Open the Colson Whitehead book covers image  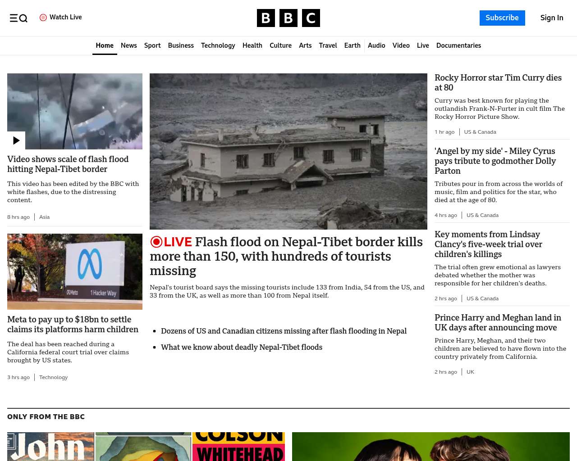coord(146,447)
